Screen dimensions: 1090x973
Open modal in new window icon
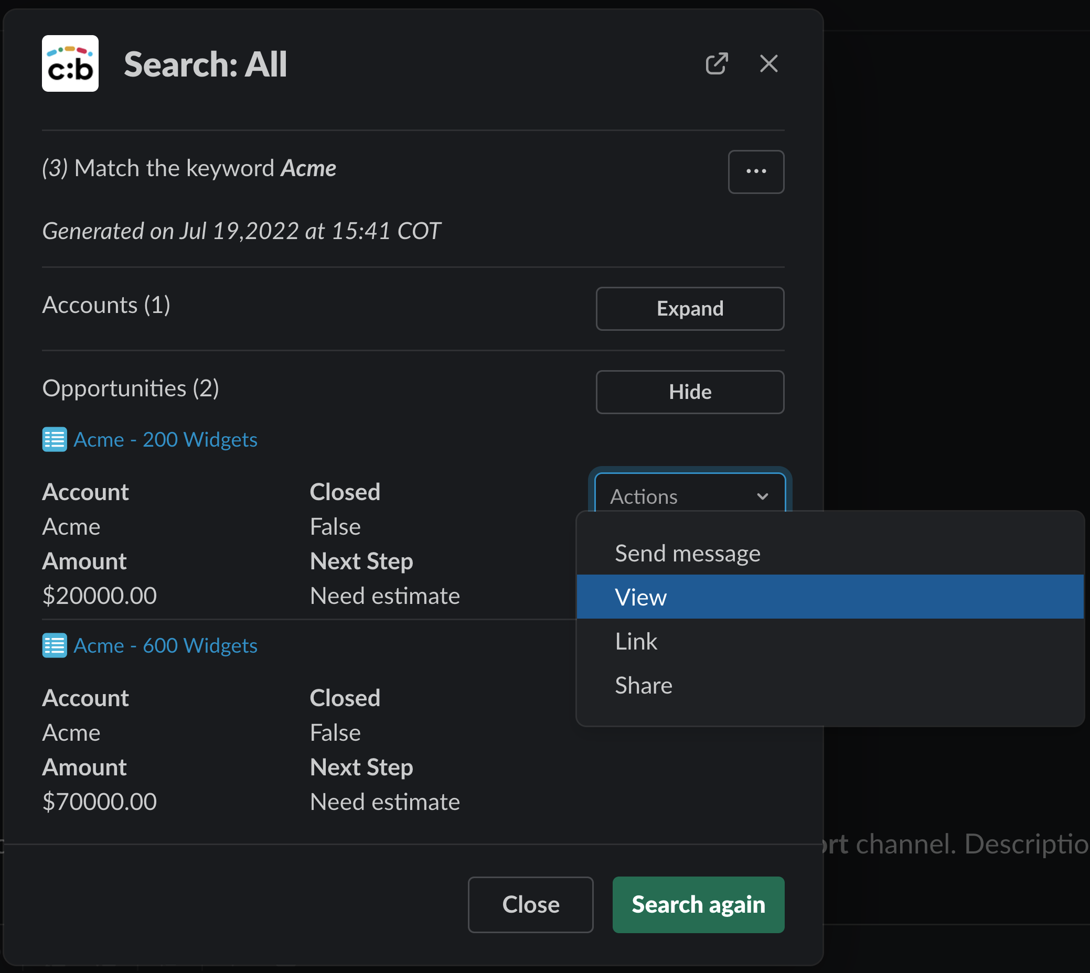click(x=716, y=63)
